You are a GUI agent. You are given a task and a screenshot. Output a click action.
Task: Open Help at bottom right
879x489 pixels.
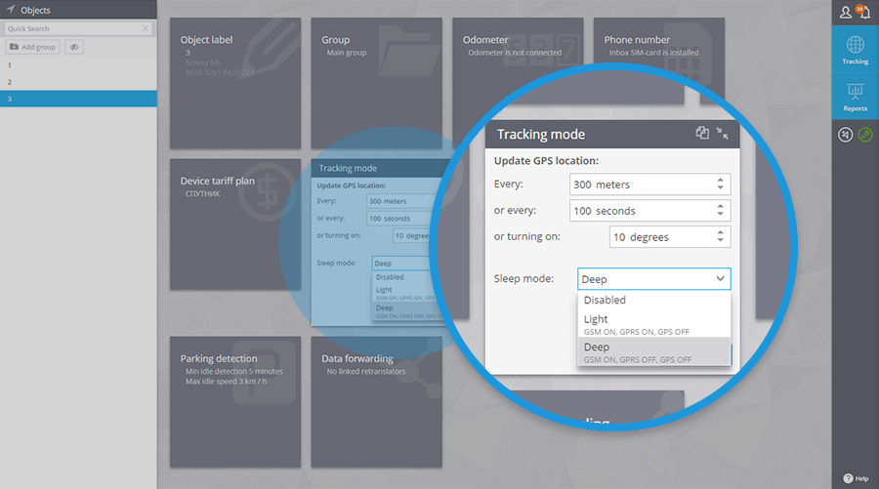coord(856,478)
